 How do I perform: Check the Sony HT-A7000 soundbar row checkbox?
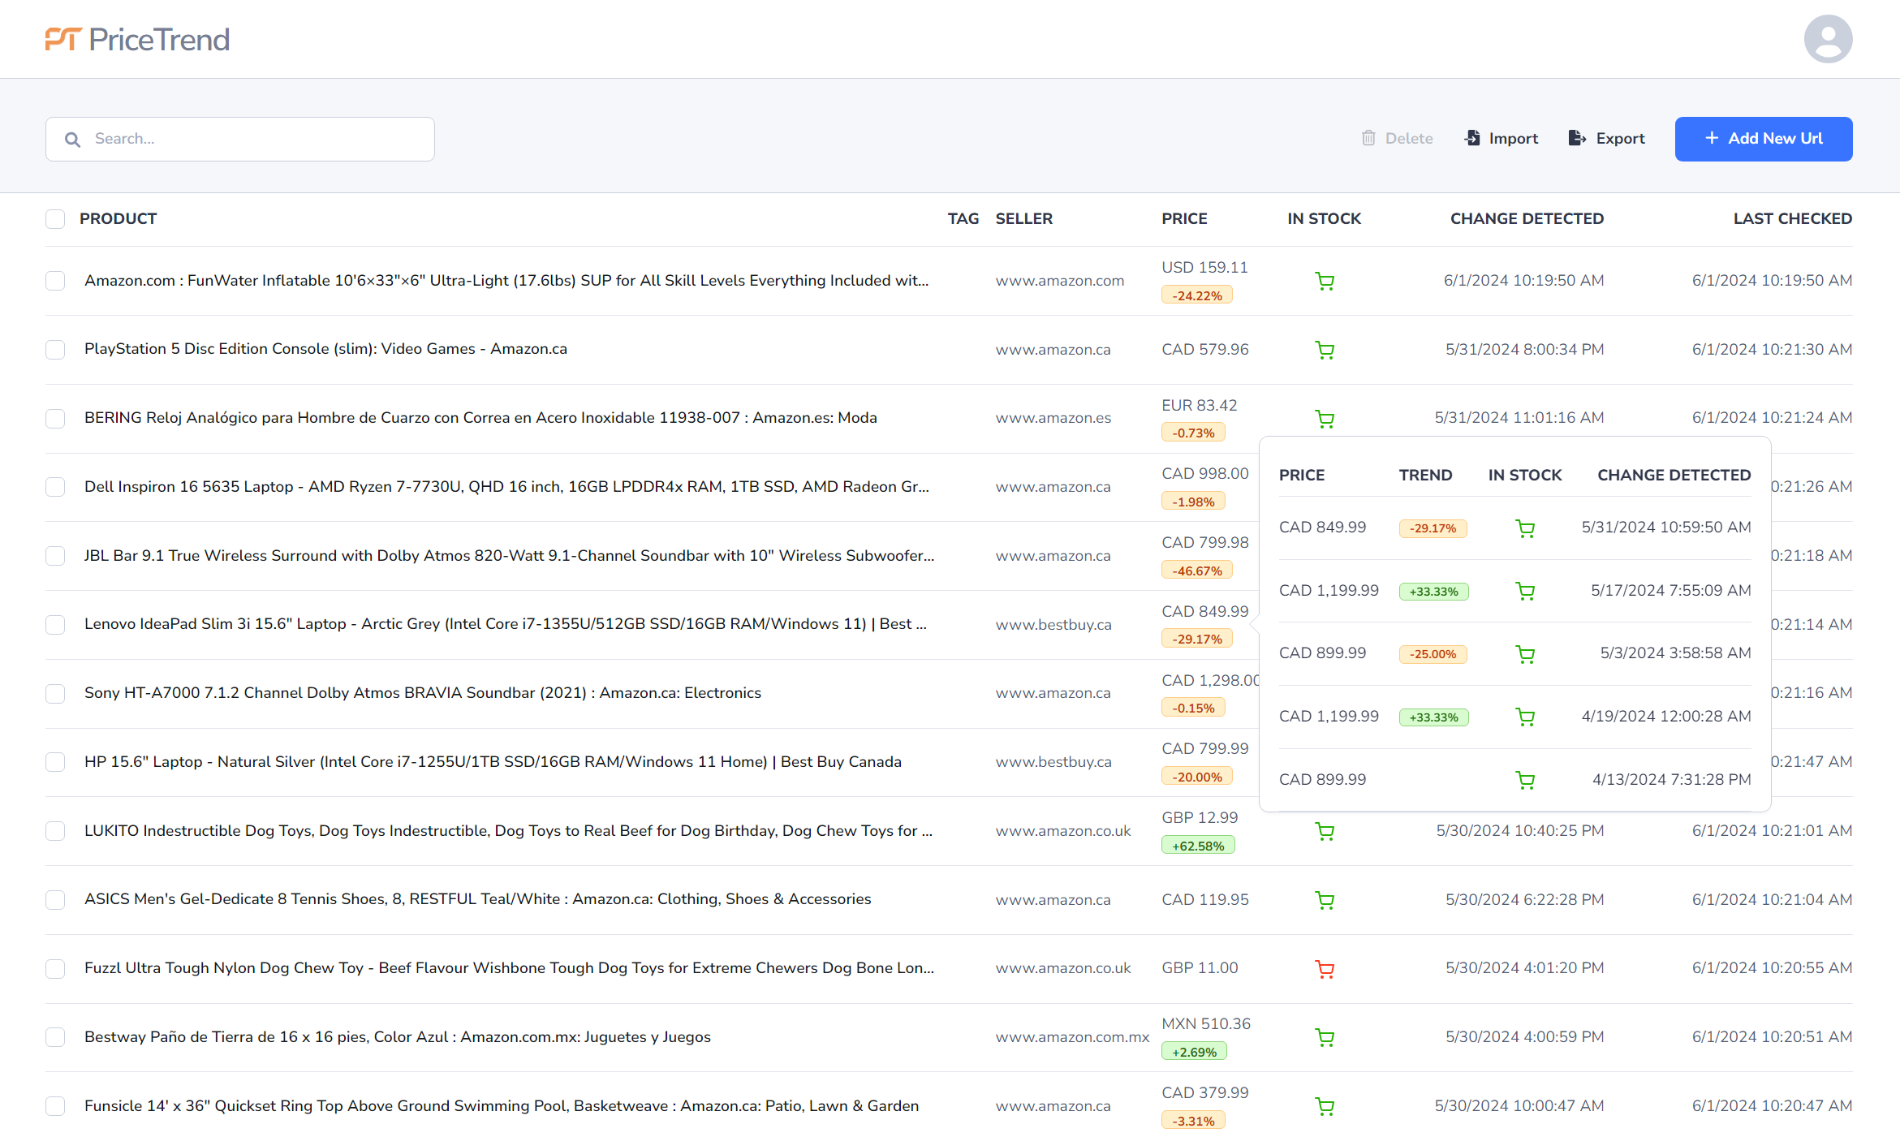[55, 694]
